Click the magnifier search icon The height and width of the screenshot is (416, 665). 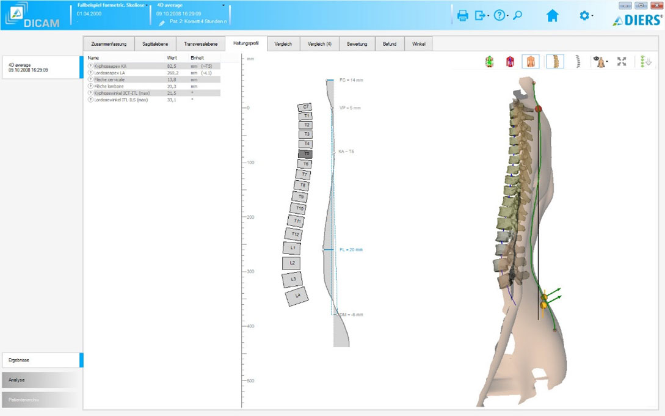518,16
